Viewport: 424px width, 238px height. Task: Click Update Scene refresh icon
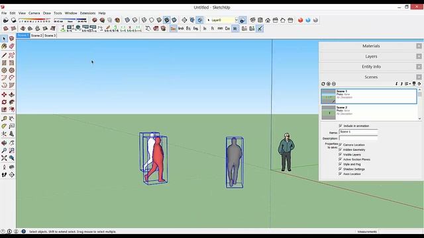point(323,84)
